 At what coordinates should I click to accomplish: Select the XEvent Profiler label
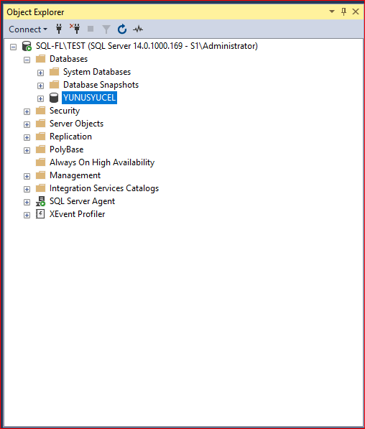(x=77, y=214)
